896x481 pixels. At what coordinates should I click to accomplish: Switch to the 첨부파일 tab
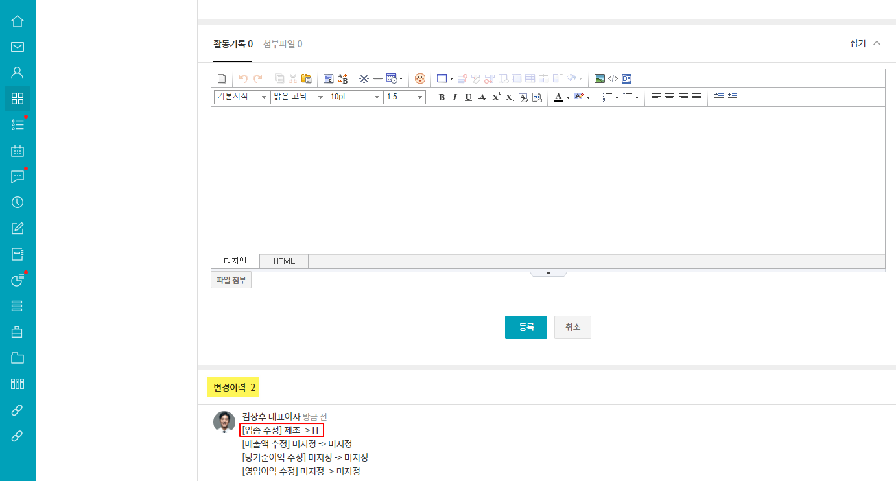click(x=283, y=44)
